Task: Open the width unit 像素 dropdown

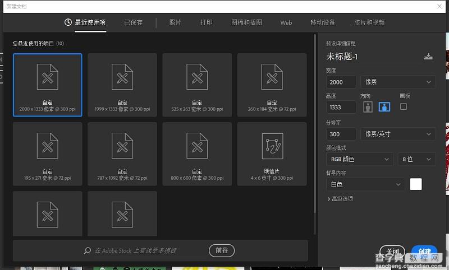Action: 398,82
